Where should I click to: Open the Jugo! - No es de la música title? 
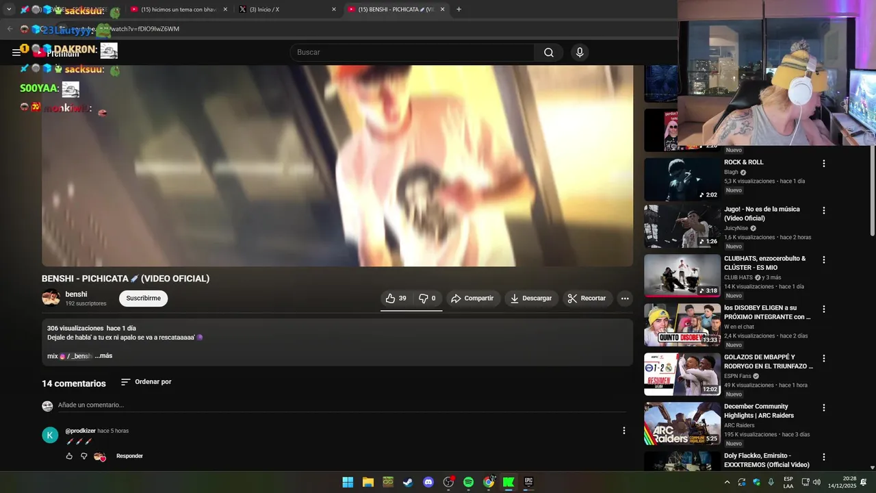pyautogui.click(x=762, y=214)
